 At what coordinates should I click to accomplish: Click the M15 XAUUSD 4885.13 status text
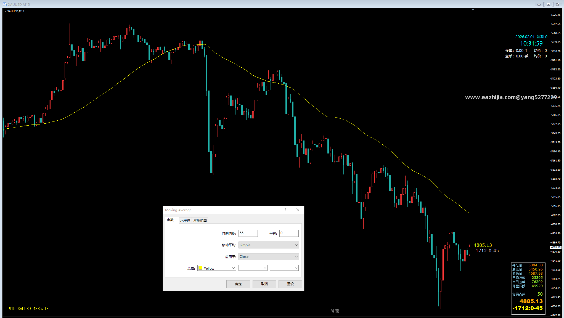pos(28,309)
